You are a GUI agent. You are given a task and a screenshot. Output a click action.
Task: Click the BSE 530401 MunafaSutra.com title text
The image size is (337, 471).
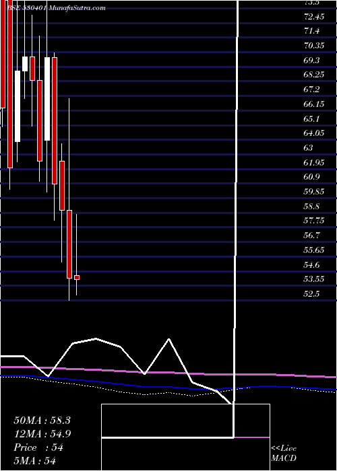(56, 8)
